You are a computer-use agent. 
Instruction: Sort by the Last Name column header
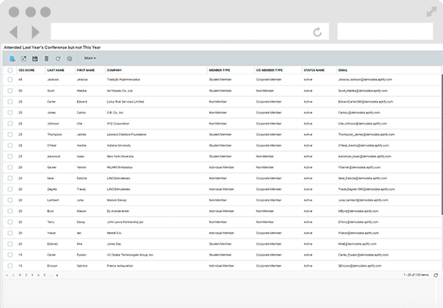[x=56, y=70]
